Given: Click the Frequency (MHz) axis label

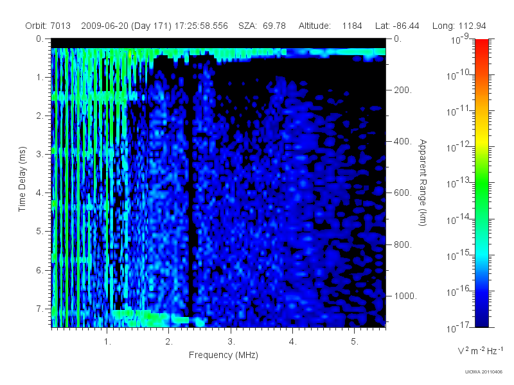Looking at the screenshot, I should [223, 355].
